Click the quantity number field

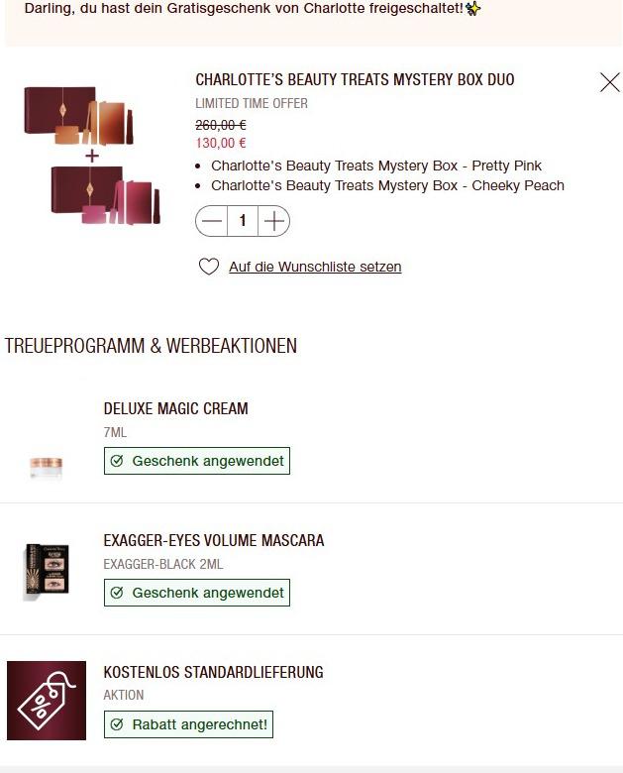pyautogui.click(x=242, y=221)
